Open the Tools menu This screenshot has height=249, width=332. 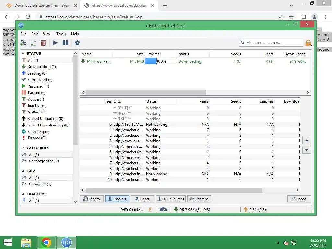(61, 34)
